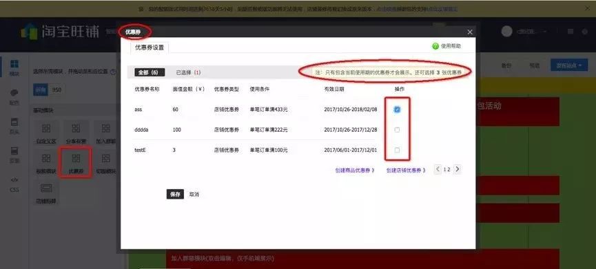The width and height of the screenshot is (596, 269).
Task: Select the 店铺招牌 shop sign module tile
Action: 46,192
